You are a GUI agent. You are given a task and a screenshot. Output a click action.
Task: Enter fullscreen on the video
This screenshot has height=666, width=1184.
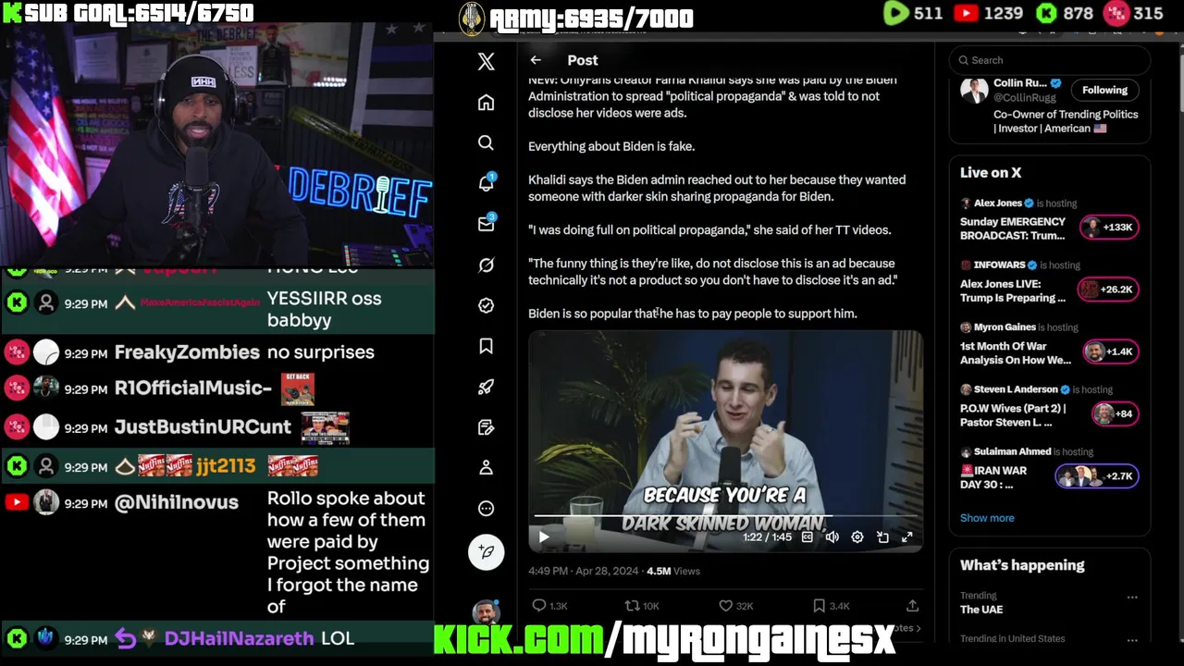pyautogui.click(x=907, y=536)
